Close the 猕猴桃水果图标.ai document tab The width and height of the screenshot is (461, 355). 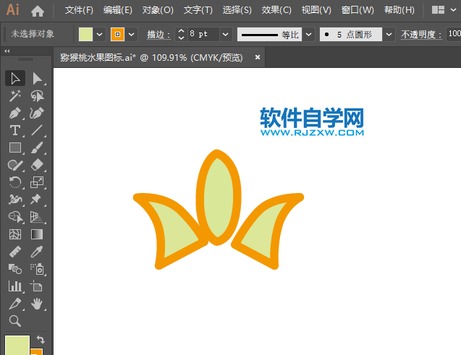pyautogui.click(x=258, y=57)
